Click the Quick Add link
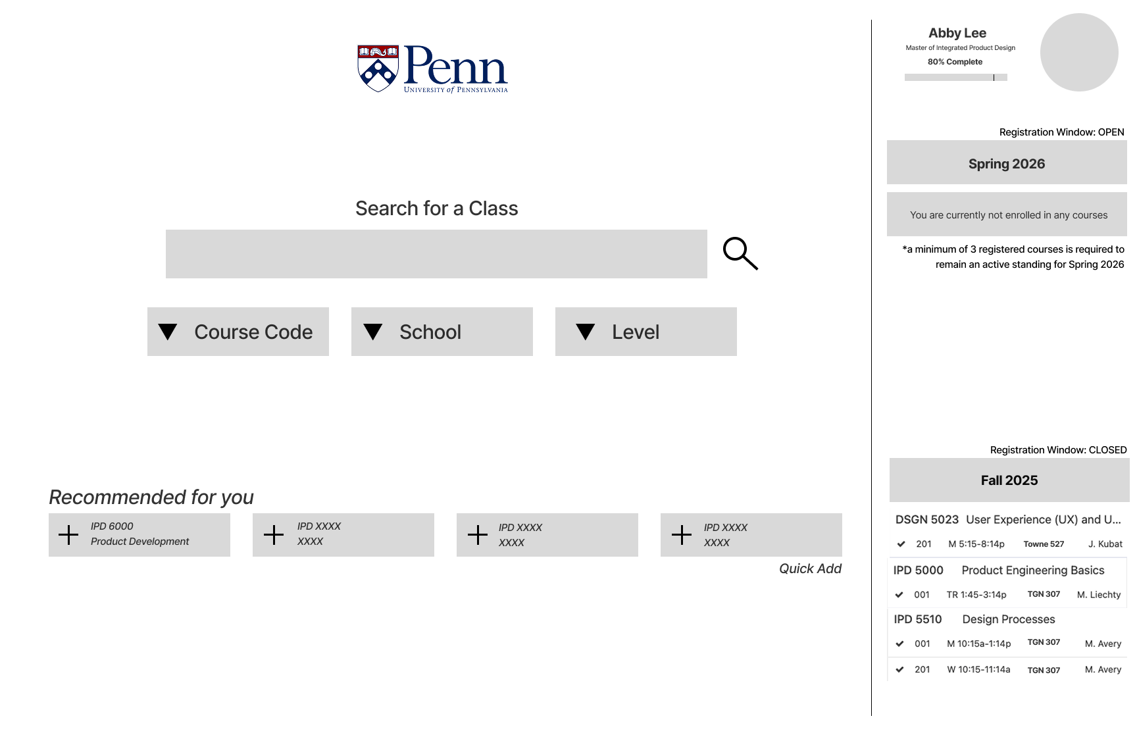 810,569
